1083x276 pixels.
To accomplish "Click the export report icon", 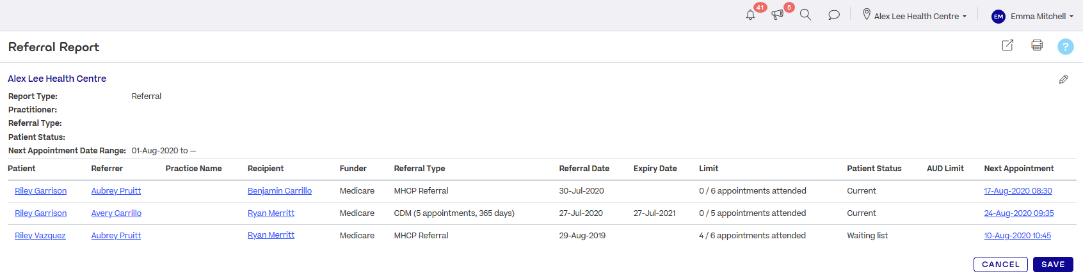I will point(1007,45).
